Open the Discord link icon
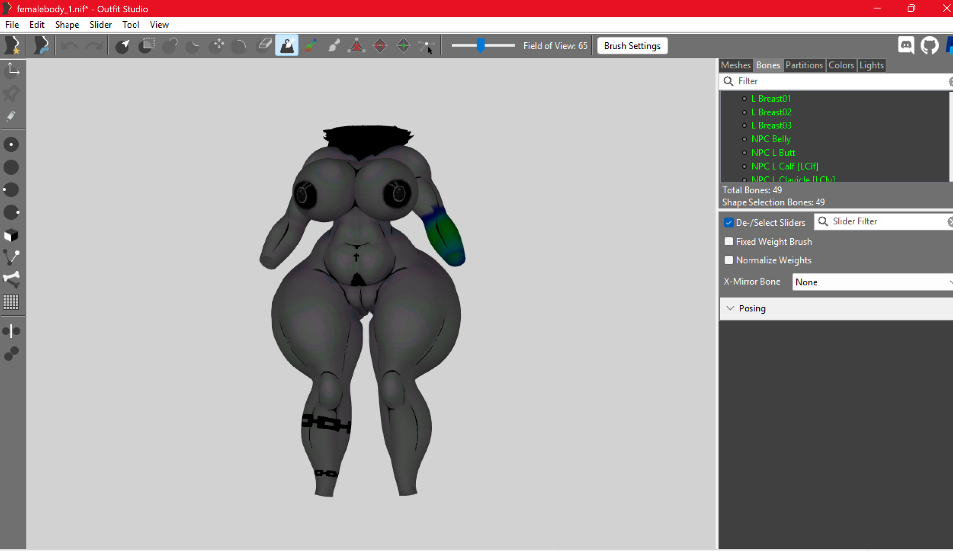Image resolution: width=953 pixels, height=551 pixels. (906, 46)
